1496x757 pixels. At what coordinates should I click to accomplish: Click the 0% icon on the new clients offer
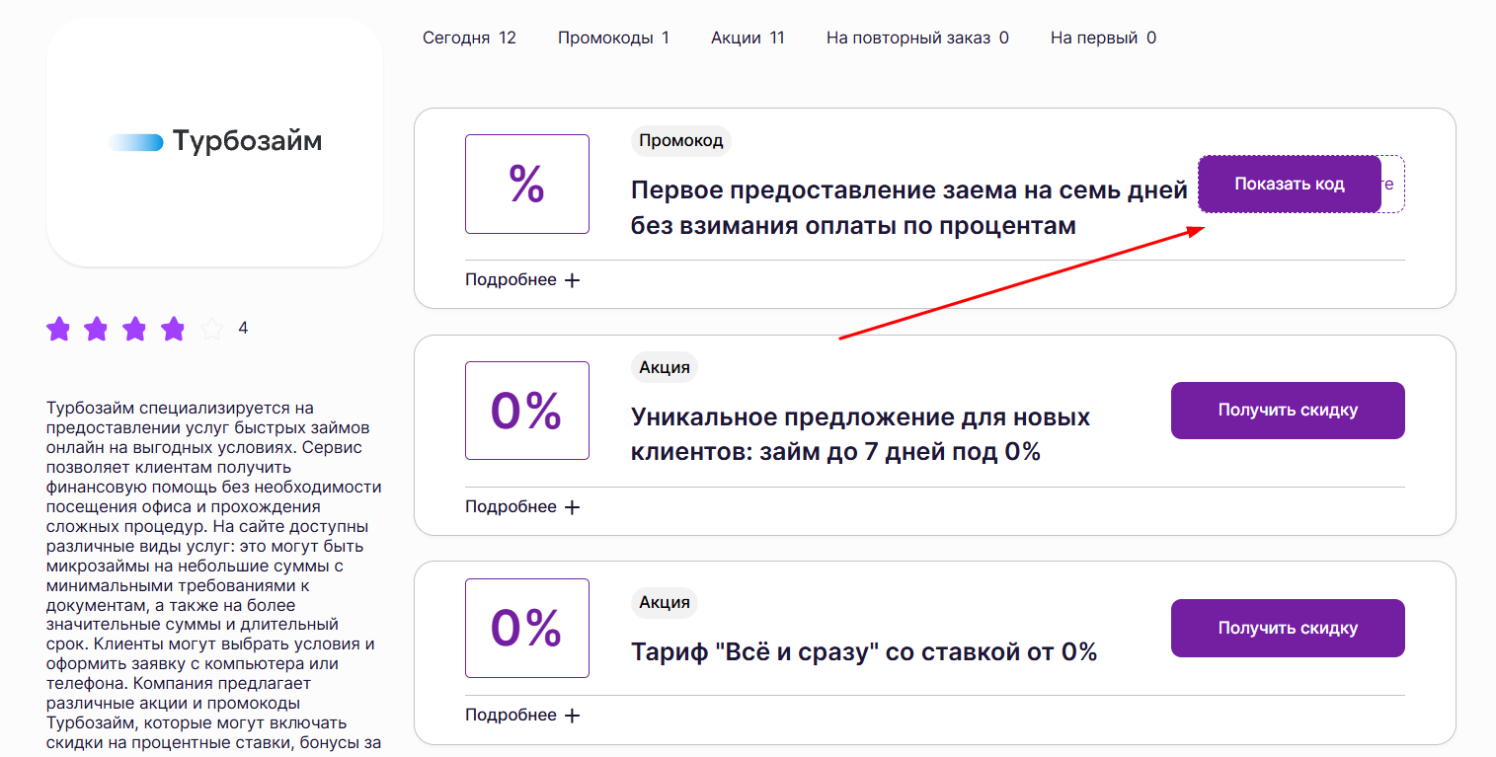pyautogui.click(x=526, y=410)
